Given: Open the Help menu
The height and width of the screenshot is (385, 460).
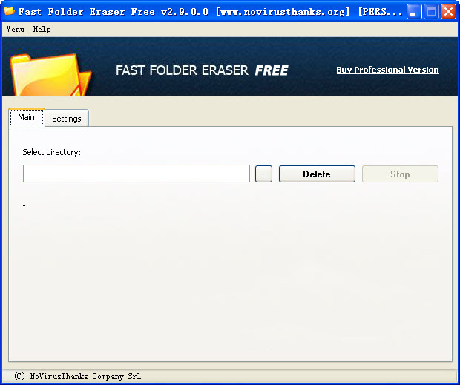Looking at the screenshot, I should (x=42, y=29).
